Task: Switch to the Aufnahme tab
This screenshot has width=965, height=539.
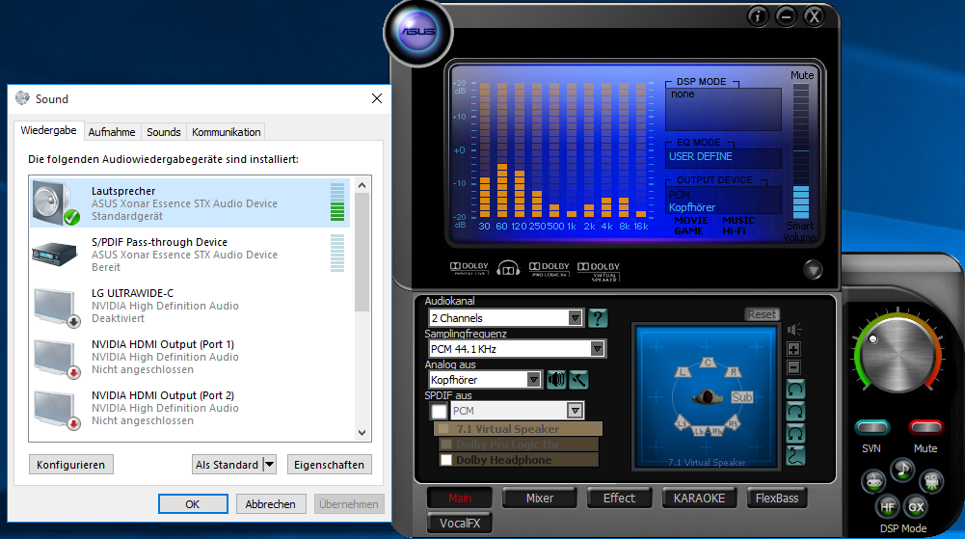Action: tap(112, 132)
